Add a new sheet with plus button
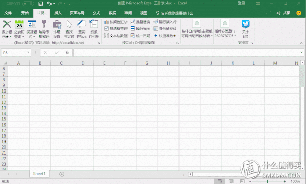 pos(62,174)
